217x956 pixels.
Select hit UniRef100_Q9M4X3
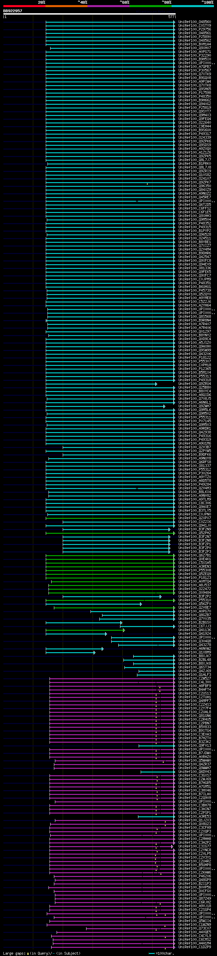point(194,115)
